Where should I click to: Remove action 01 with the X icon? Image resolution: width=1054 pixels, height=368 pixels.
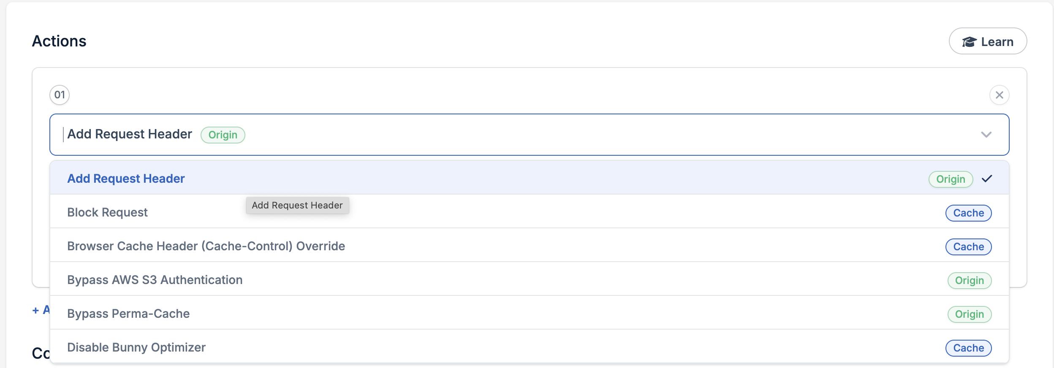pos(999,95)
